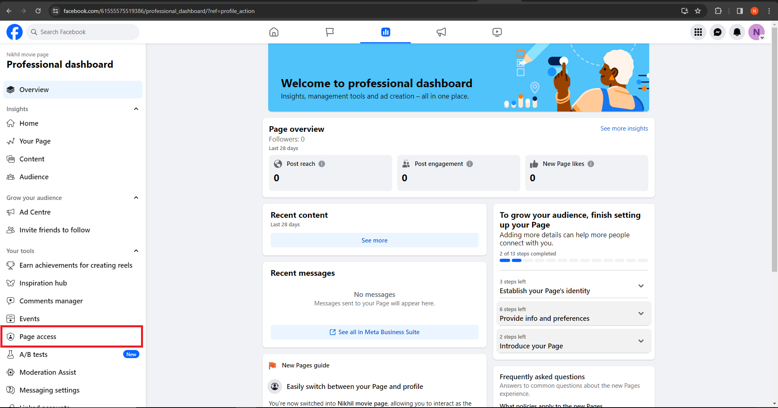Select the Professional dashboard chart icon tab
Viewport: 778px width, 408px height.
(x=385, y=32)
